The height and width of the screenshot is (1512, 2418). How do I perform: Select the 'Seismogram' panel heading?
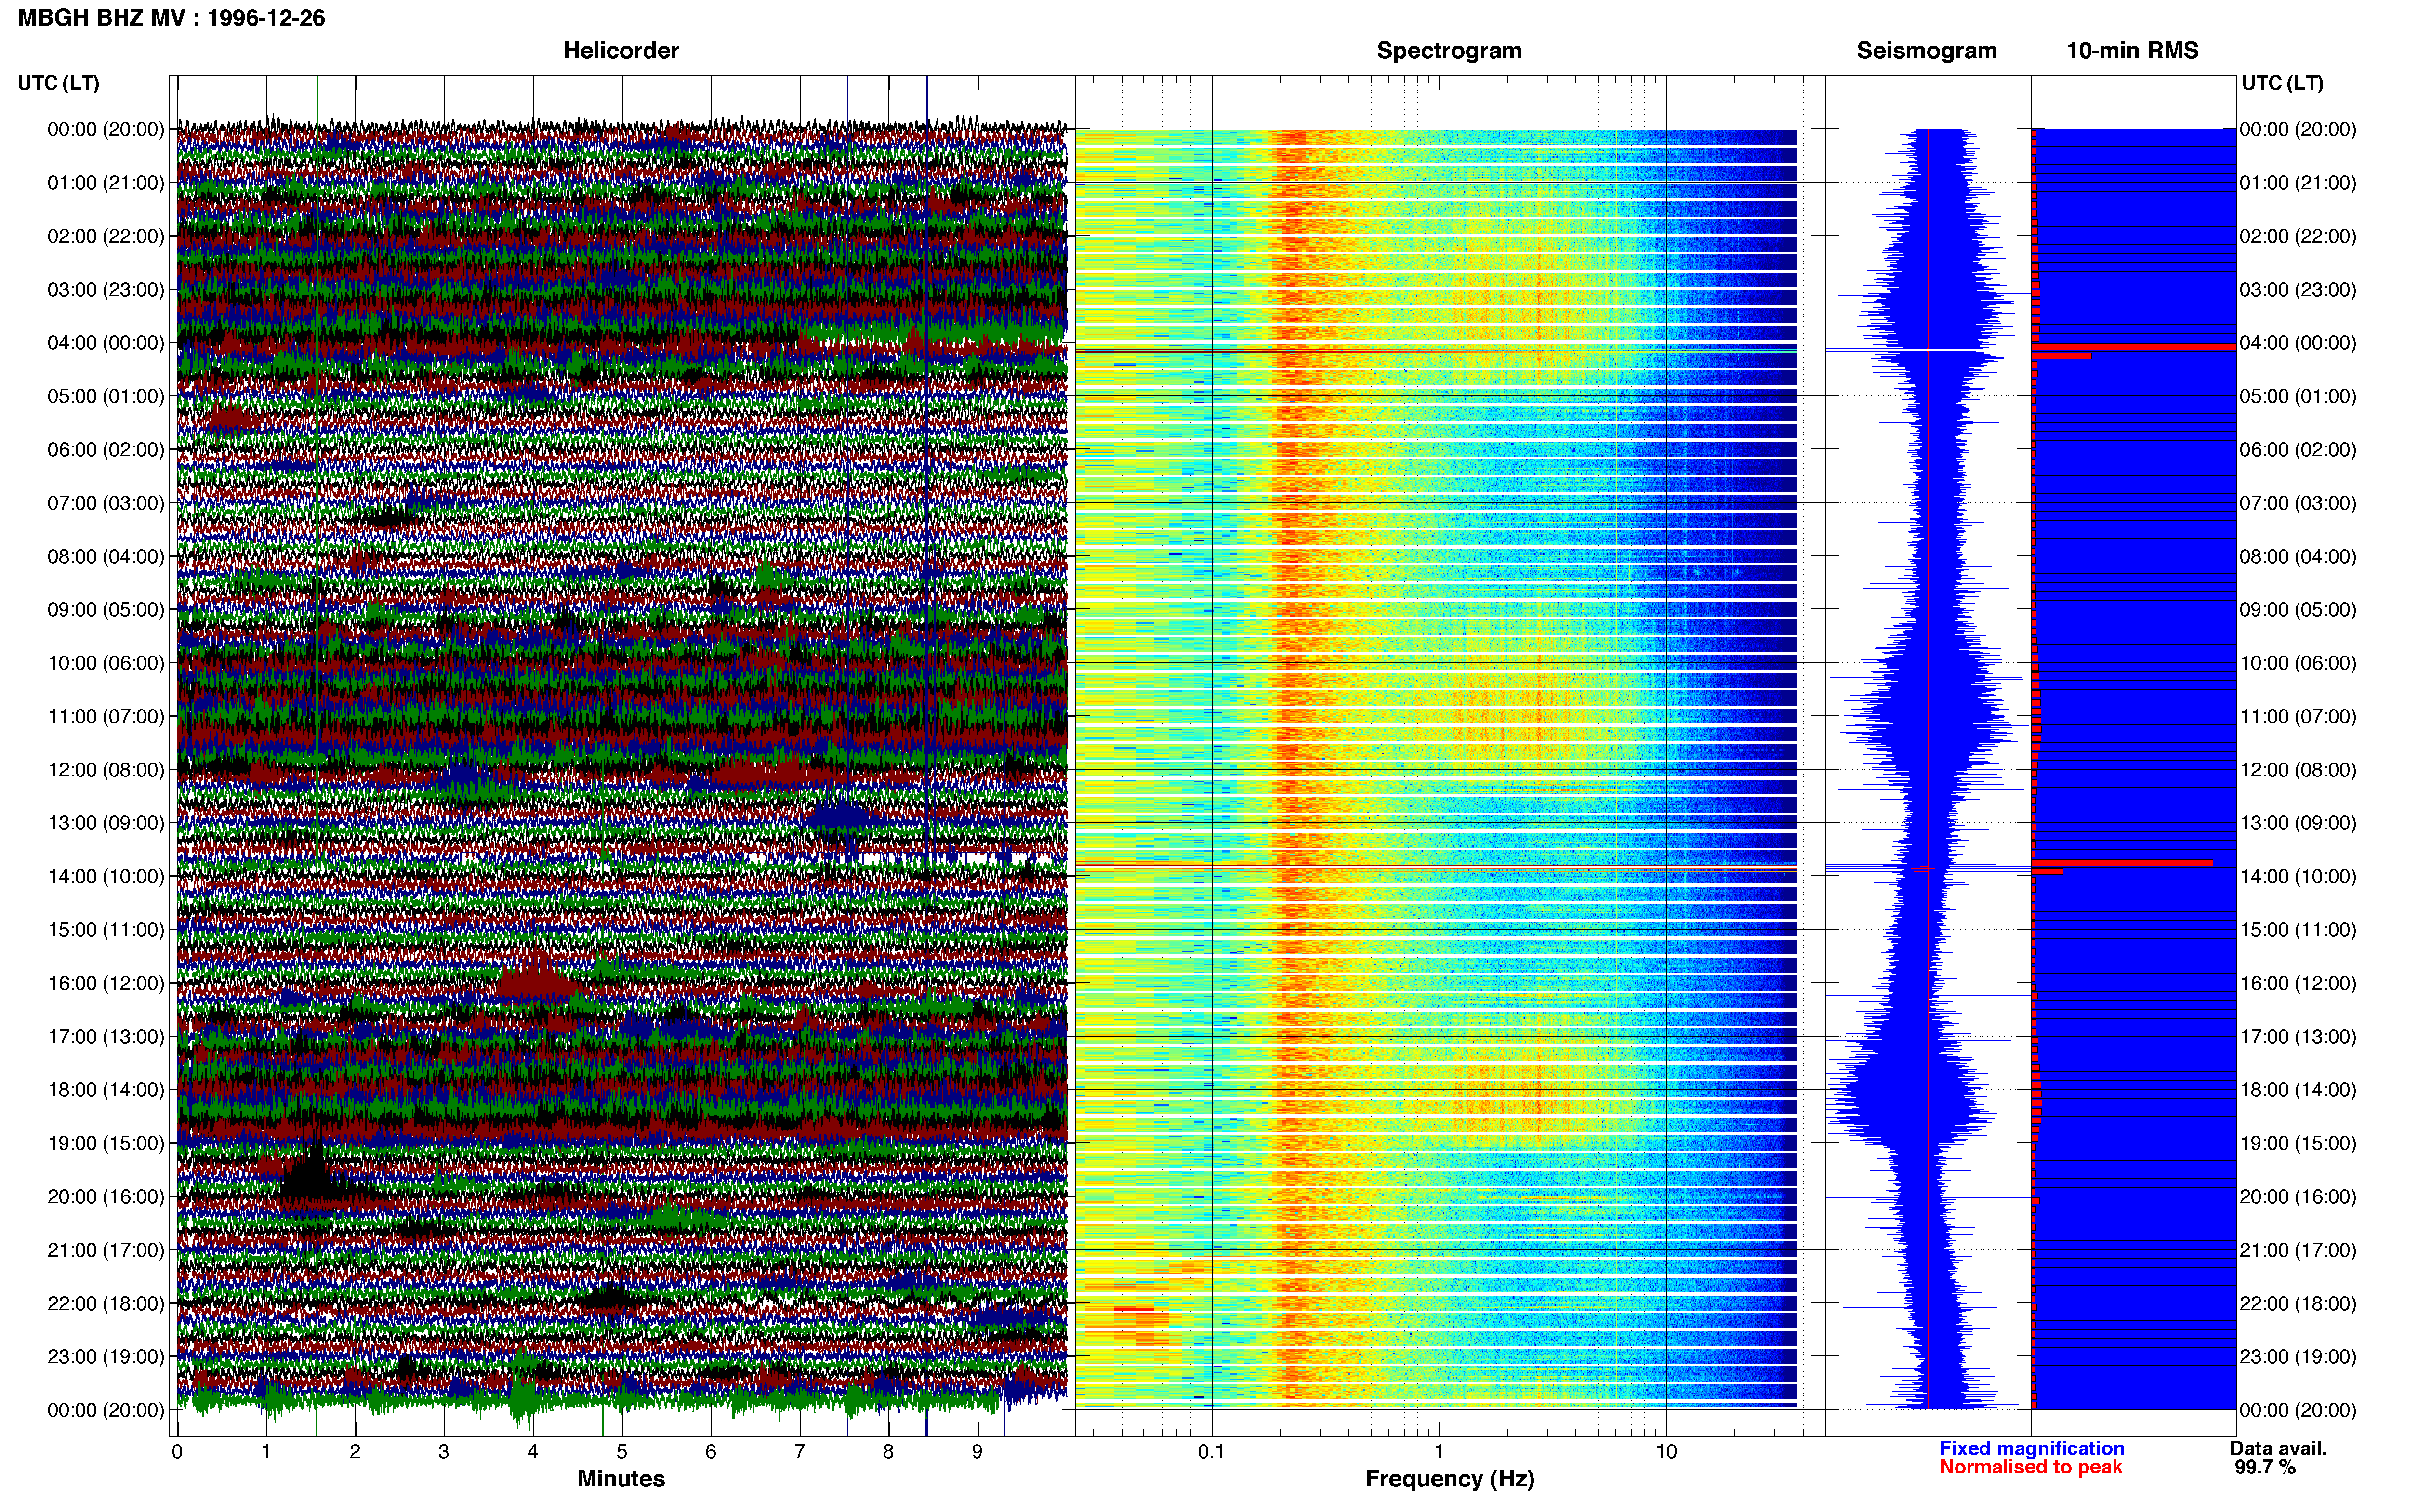[x=1926, y=51]
